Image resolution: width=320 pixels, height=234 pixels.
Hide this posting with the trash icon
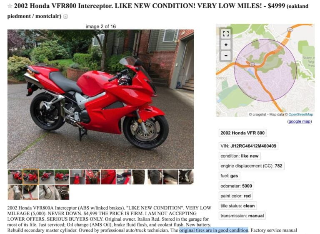point(65,17)
